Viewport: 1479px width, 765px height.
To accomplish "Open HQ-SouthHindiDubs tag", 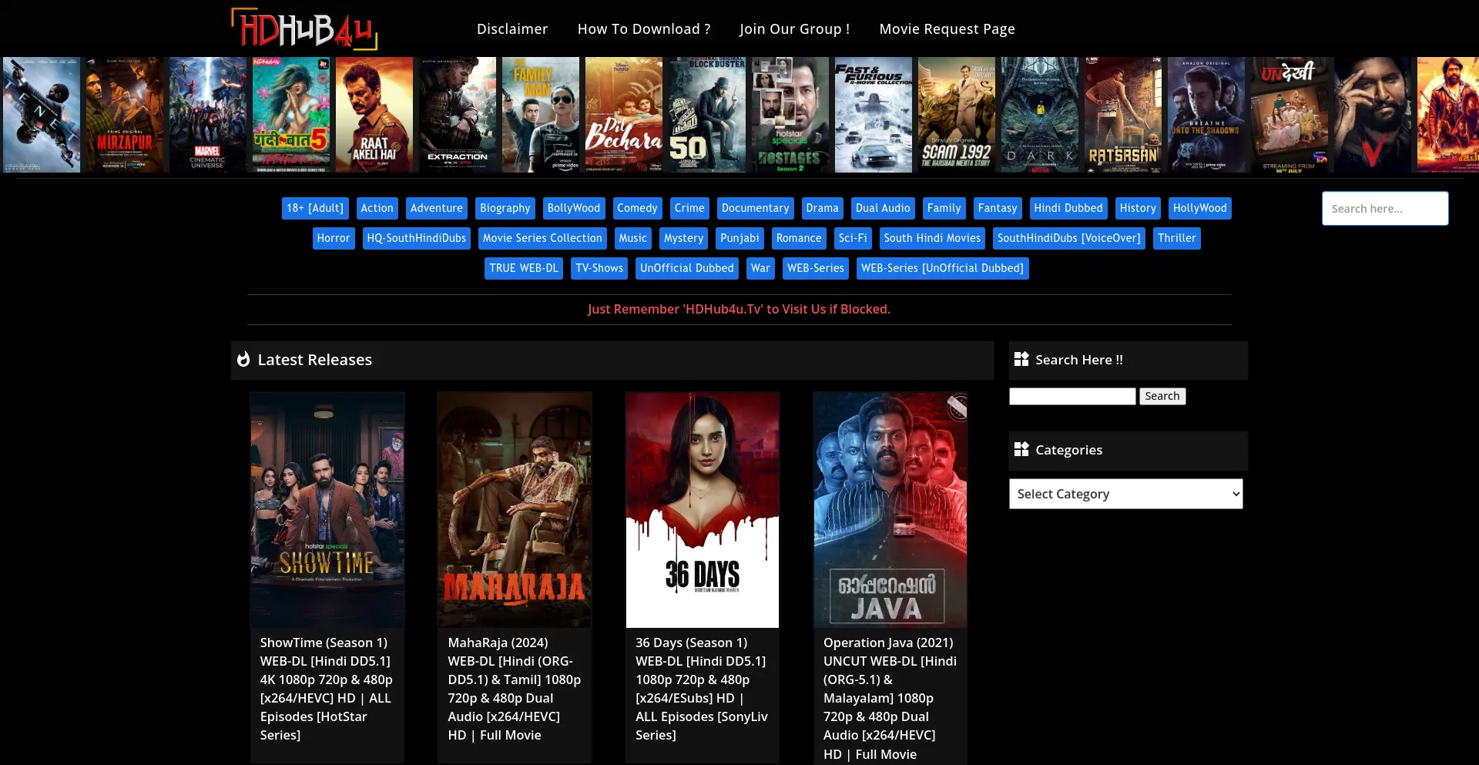I will click(417, 238).
